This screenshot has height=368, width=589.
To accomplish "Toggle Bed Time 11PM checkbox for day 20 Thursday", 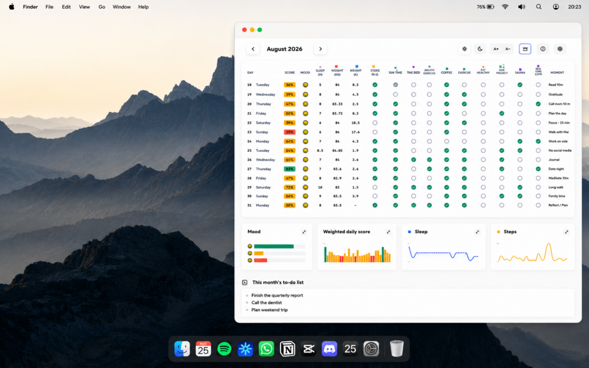I will 538,104.
